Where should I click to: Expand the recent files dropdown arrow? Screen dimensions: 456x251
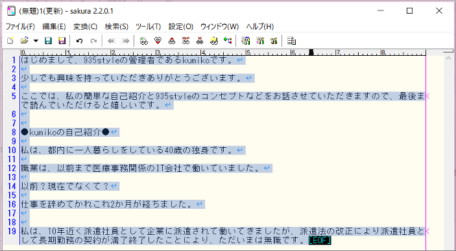tap(36, 41)
